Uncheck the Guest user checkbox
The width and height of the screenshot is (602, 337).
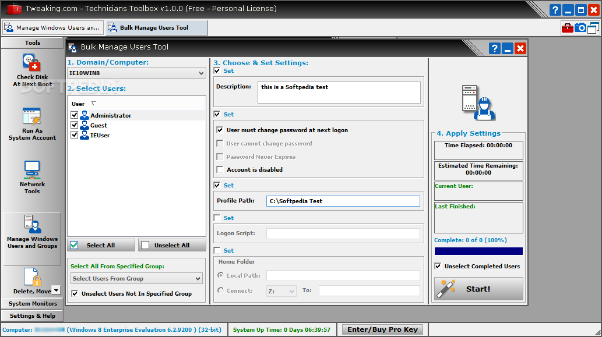(x=75, y=125)
